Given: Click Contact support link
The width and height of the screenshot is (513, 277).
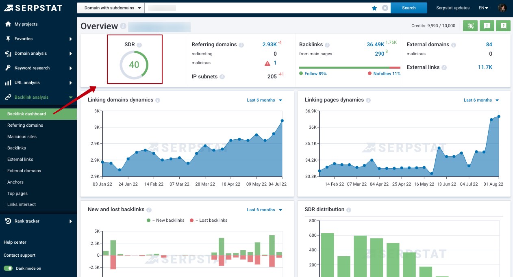Looking at the screenshot, I should click(20, 255).
